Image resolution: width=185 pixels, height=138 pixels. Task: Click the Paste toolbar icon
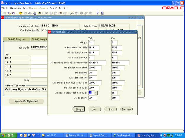point(55,13)
